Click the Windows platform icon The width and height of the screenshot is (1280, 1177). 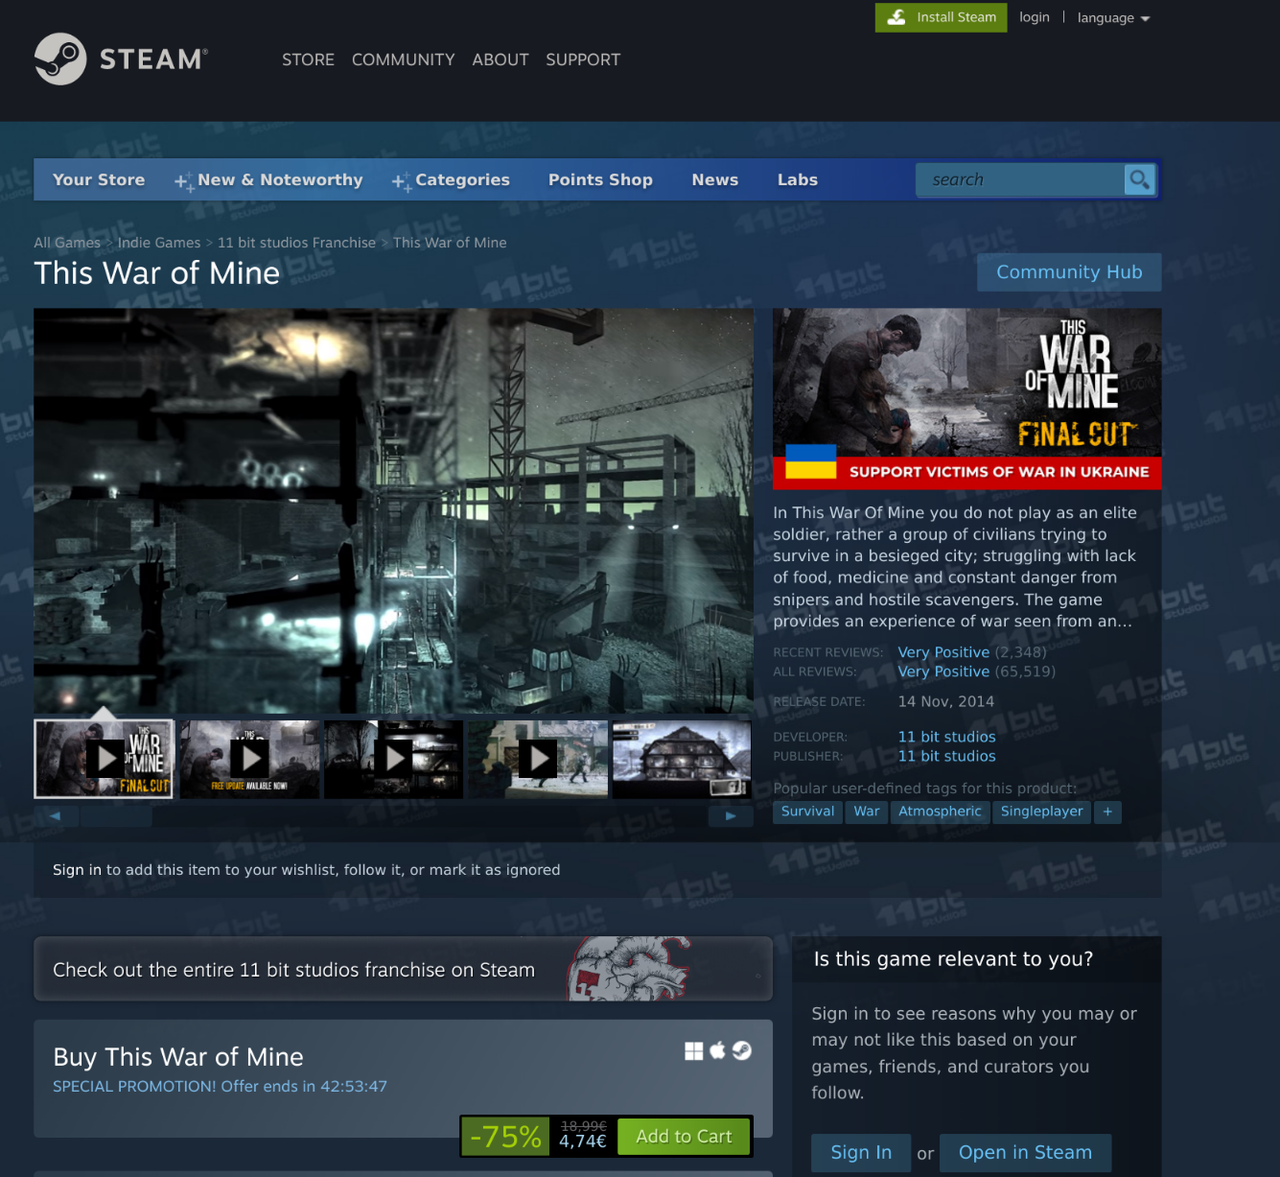(694, 1051)
